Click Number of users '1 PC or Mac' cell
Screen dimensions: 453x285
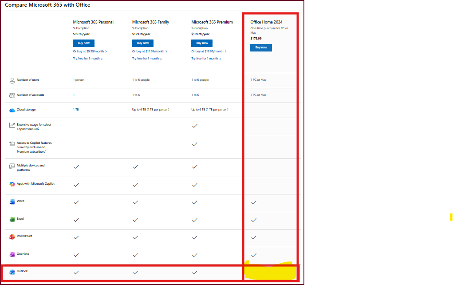point(258,80)
